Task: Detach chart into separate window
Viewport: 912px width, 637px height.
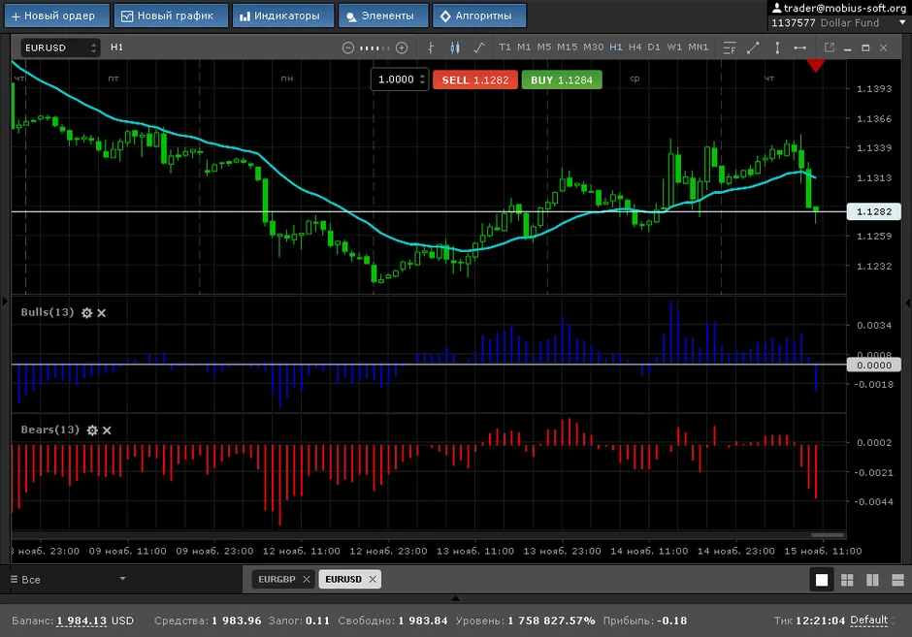Action: [830, 48]
